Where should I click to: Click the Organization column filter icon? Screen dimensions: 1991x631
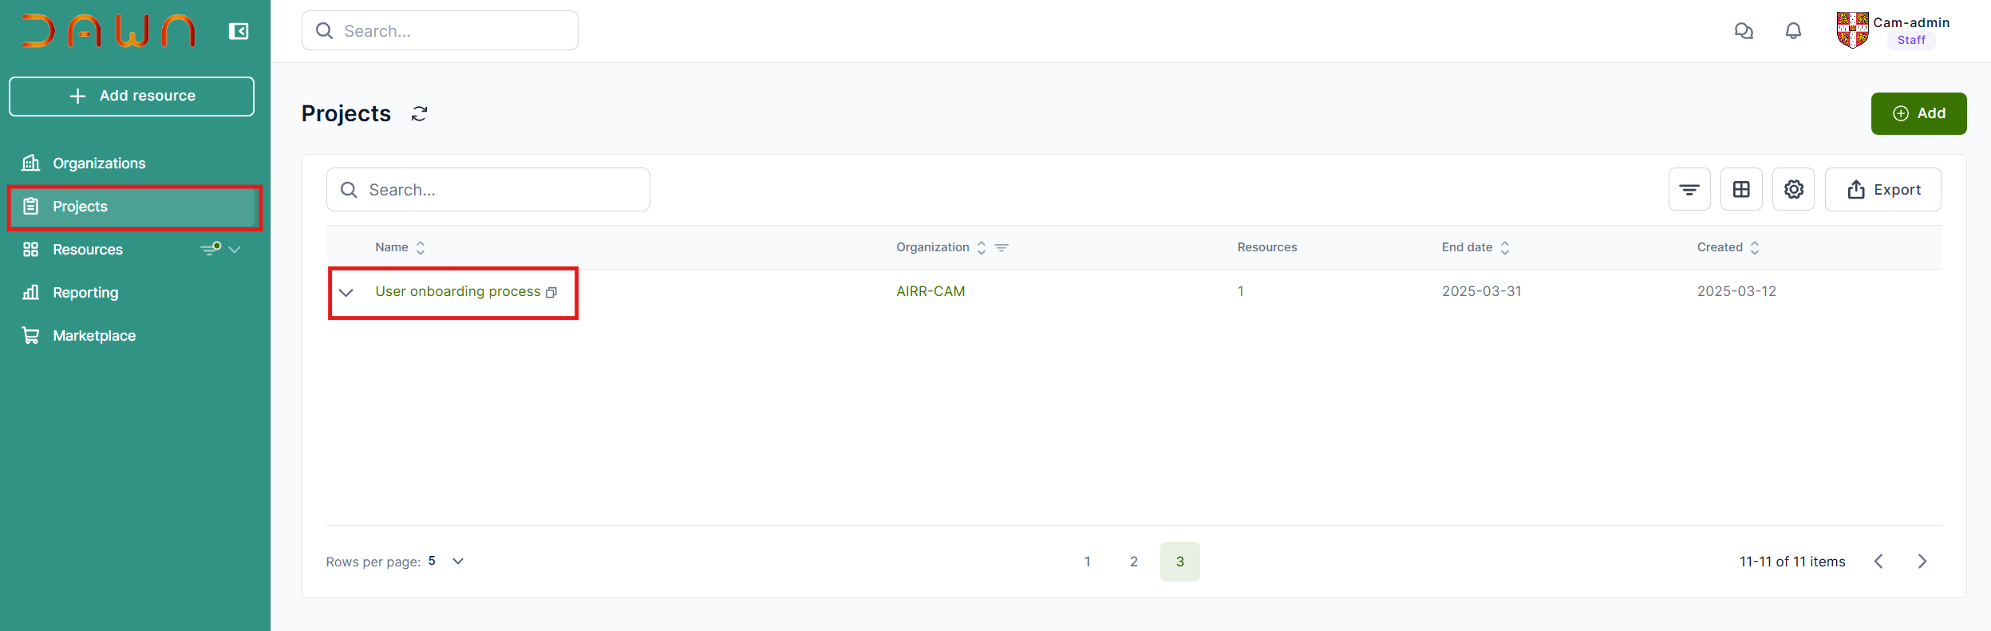[1001, 248]
